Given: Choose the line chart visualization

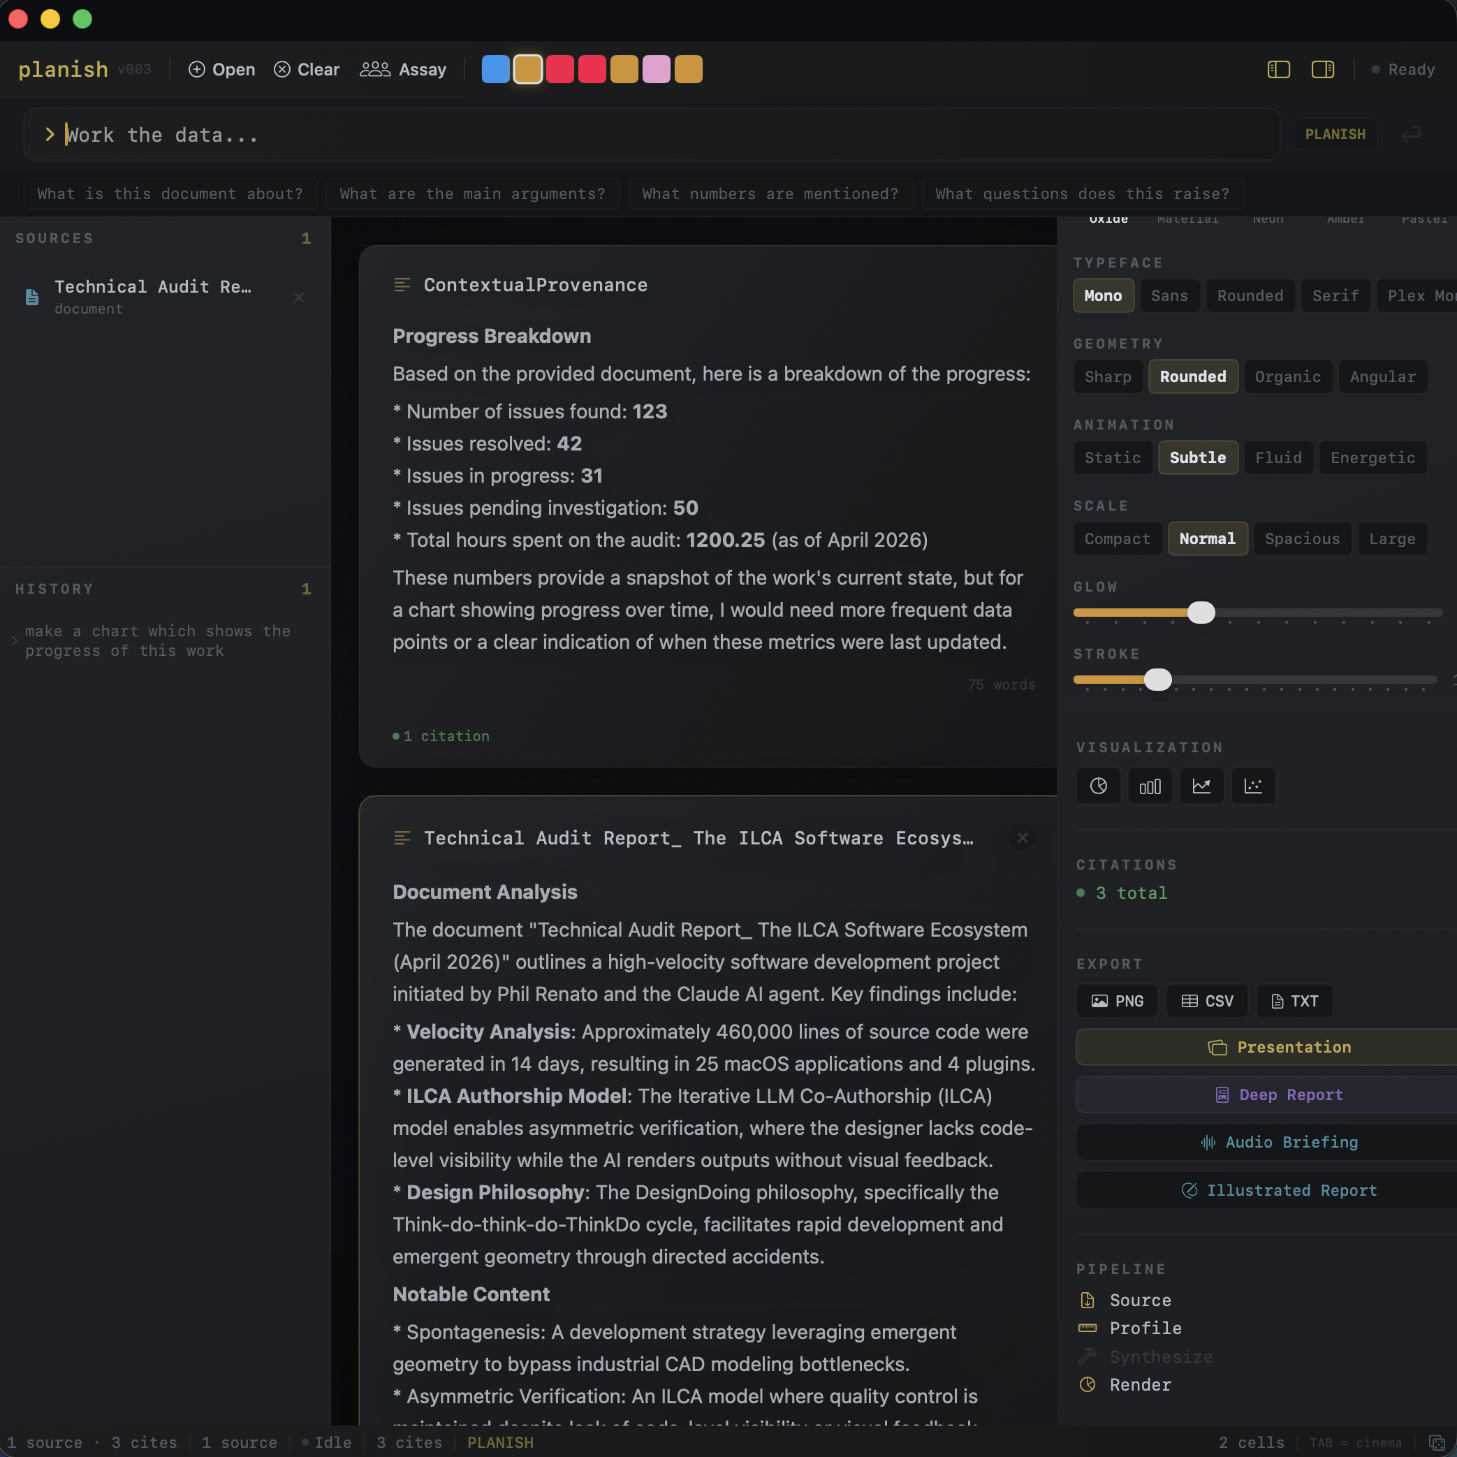Looking at the screenshot, I should 1201,785.
